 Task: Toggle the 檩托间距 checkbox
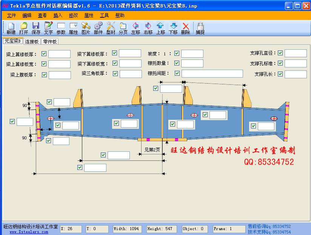pos(177,73)
